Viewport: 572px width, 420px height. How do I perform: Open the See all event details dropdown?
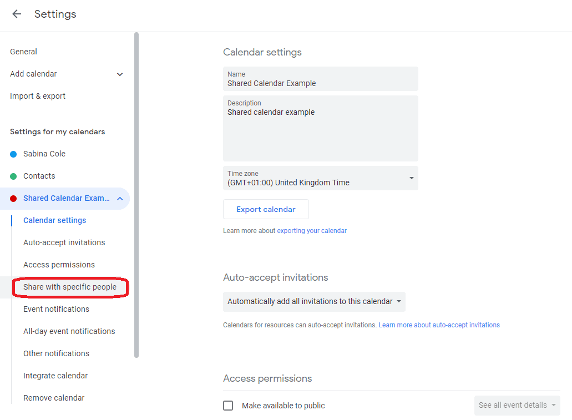517,406
